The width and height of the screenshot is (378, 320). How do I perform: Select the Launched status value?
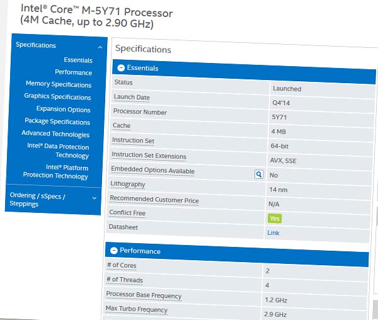click(x=287, y=89)
